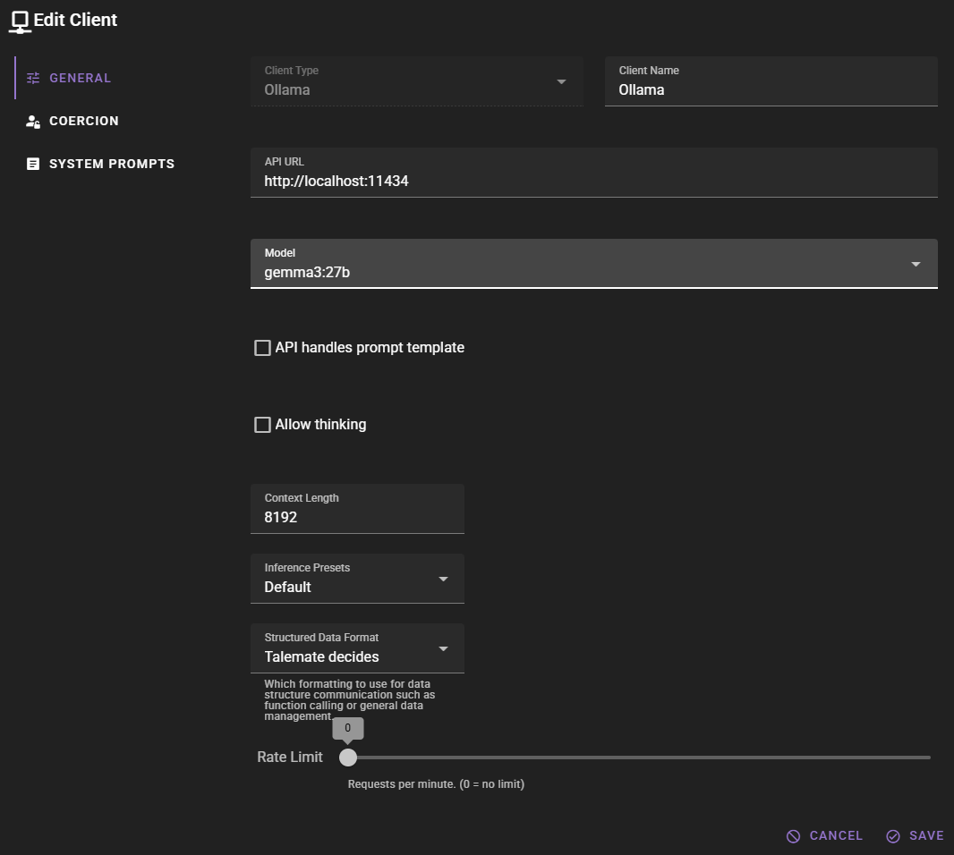Toggle the Allow thinking checkbox

262,425
